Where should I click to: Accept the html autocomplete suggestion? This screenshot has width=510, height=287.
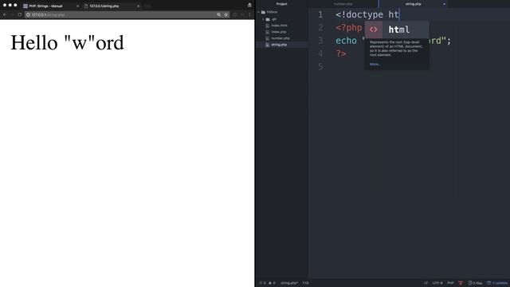point(397,29)
